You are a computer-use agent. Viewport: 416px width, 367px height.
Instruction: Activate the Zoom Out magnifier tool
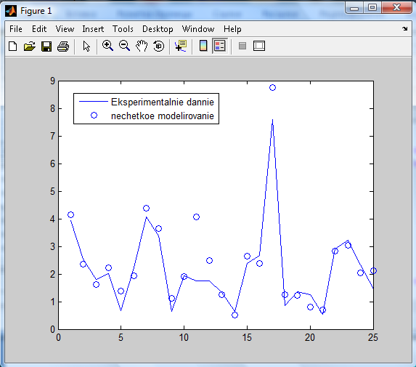(124, 46)
